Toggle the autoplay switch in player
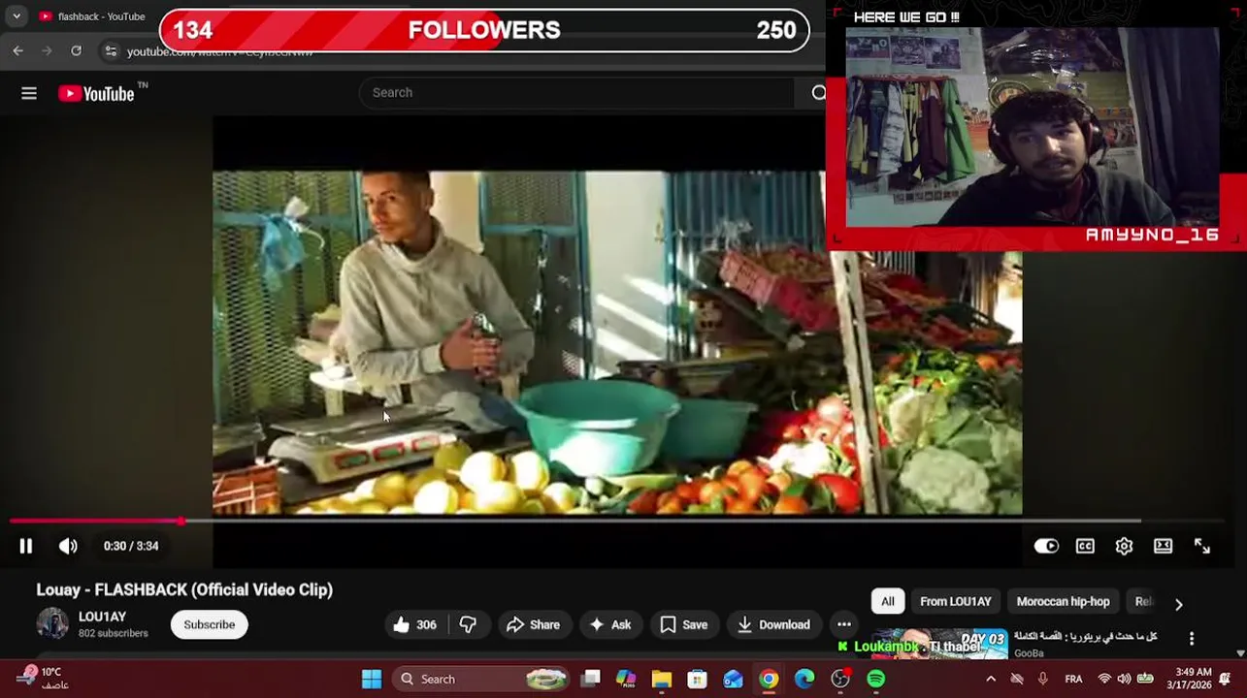Viewport: 1247px width, 698px height. tap(1046, 546)
